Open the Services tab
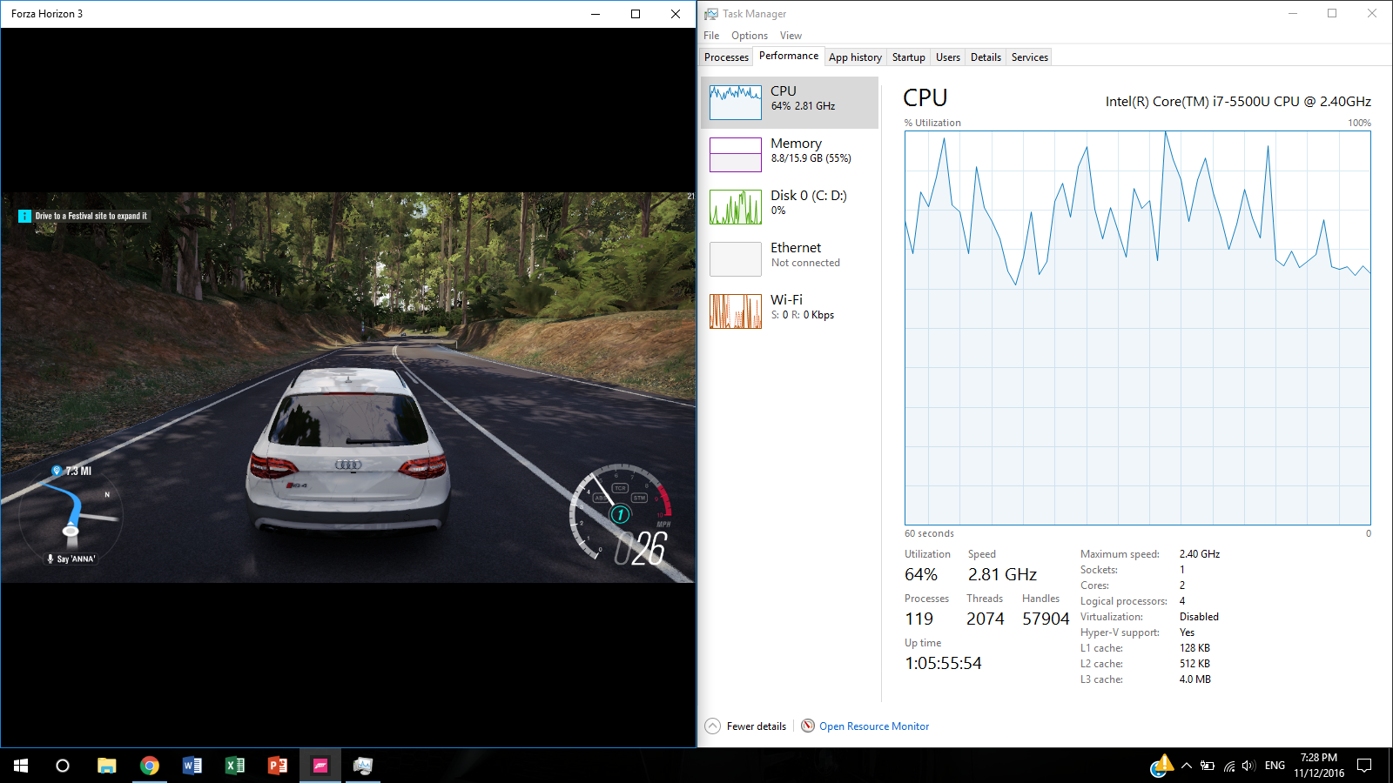Image resolution: width=1393 pixels, height=783 pixels. pos(1029,57)
